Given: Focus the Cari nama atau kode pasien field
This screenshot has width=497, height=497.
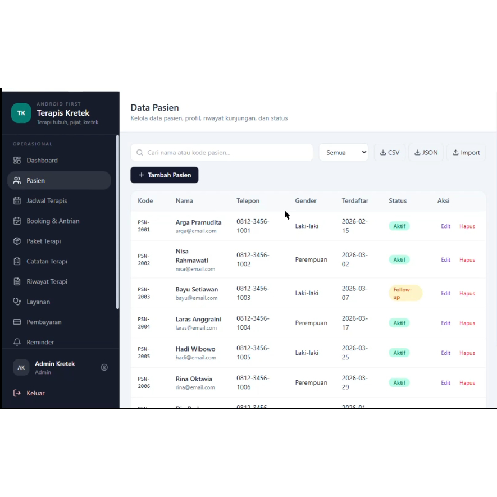Looking at the screenshot, I should click(x=222, y=152).
